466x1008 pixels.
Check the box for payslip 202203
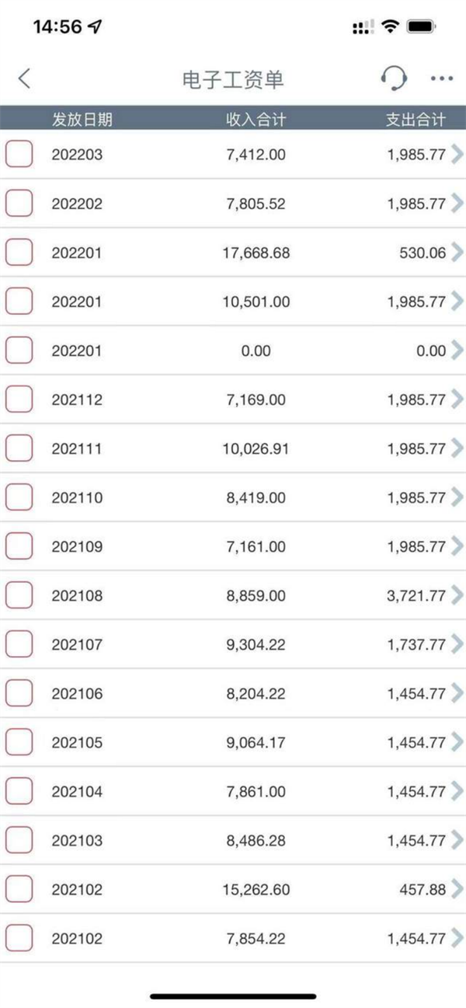(x=19, y=154)
